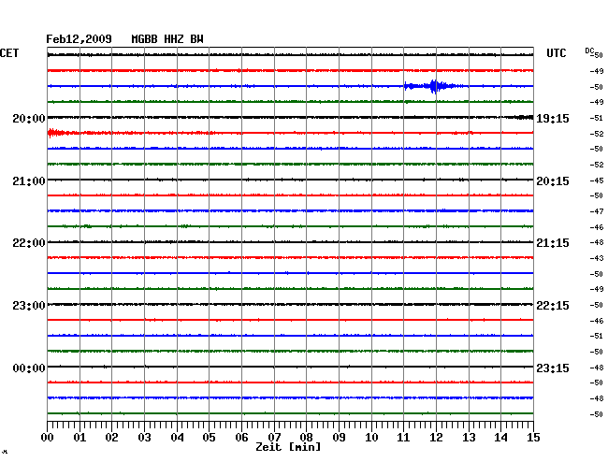Click the 20:00 CET time label
Image resolution: width=608 pixels, height=462 pixels.
tap(29, 119)
